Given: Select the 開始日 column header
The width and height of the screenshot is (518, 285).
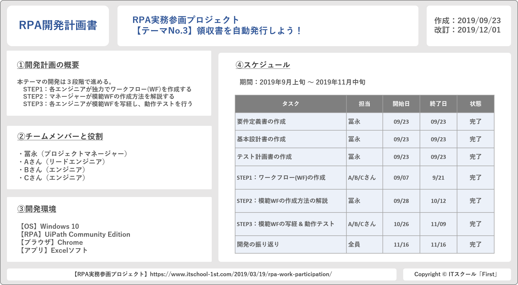Looking at the screenshot, I should click(401, 104).
